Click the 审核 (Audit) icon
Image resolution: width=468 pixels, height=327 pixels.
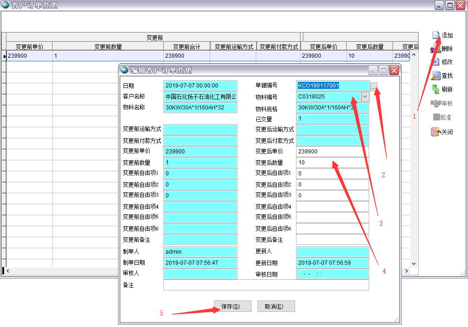click(436, 104)
